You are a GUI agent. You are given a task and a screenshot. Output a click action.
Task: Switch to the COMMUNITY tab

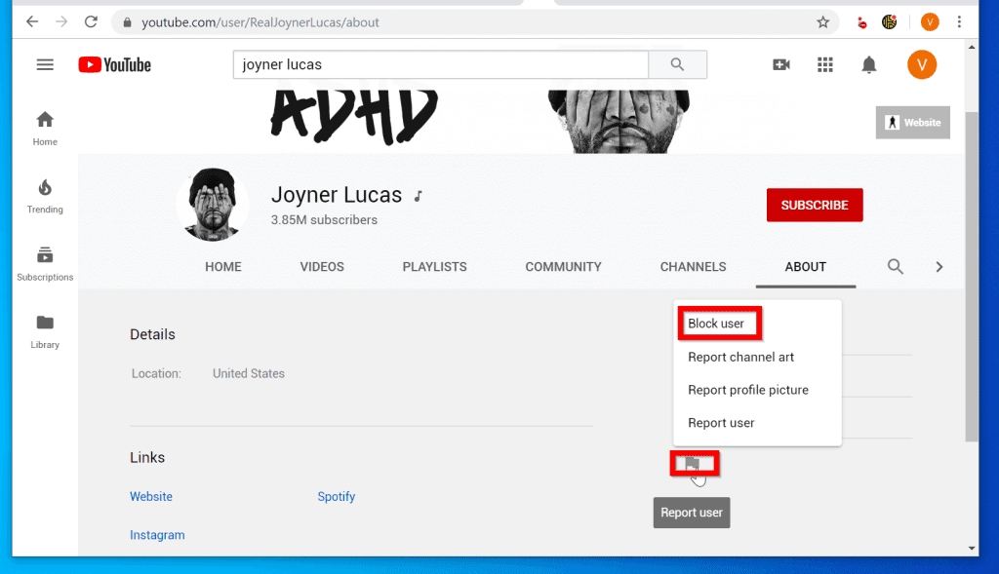tap(563, 267)
